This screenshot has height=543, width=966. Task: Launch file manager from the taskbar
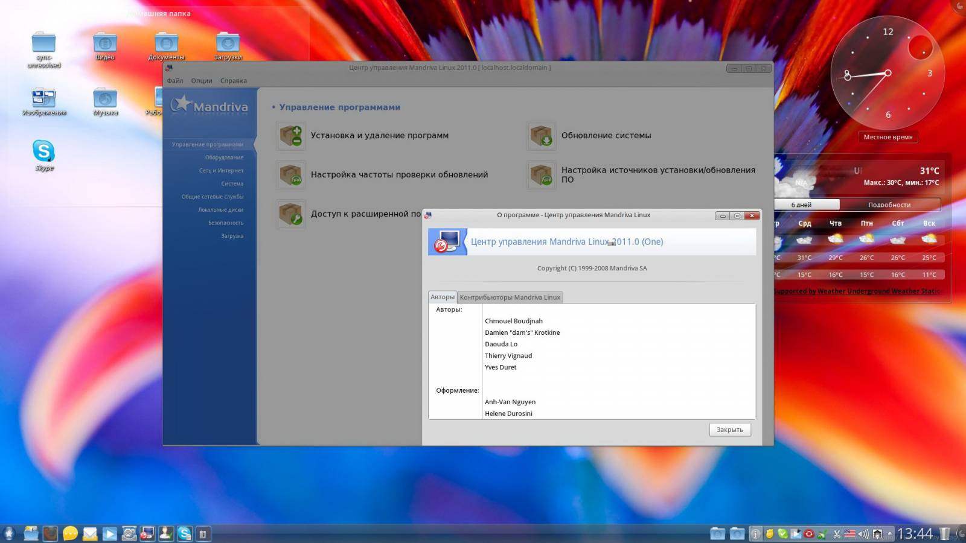click(31, 533)
